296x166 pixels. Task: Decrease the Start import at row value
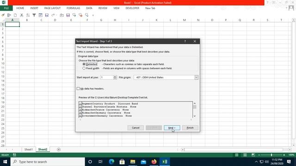tap(115, 78)
